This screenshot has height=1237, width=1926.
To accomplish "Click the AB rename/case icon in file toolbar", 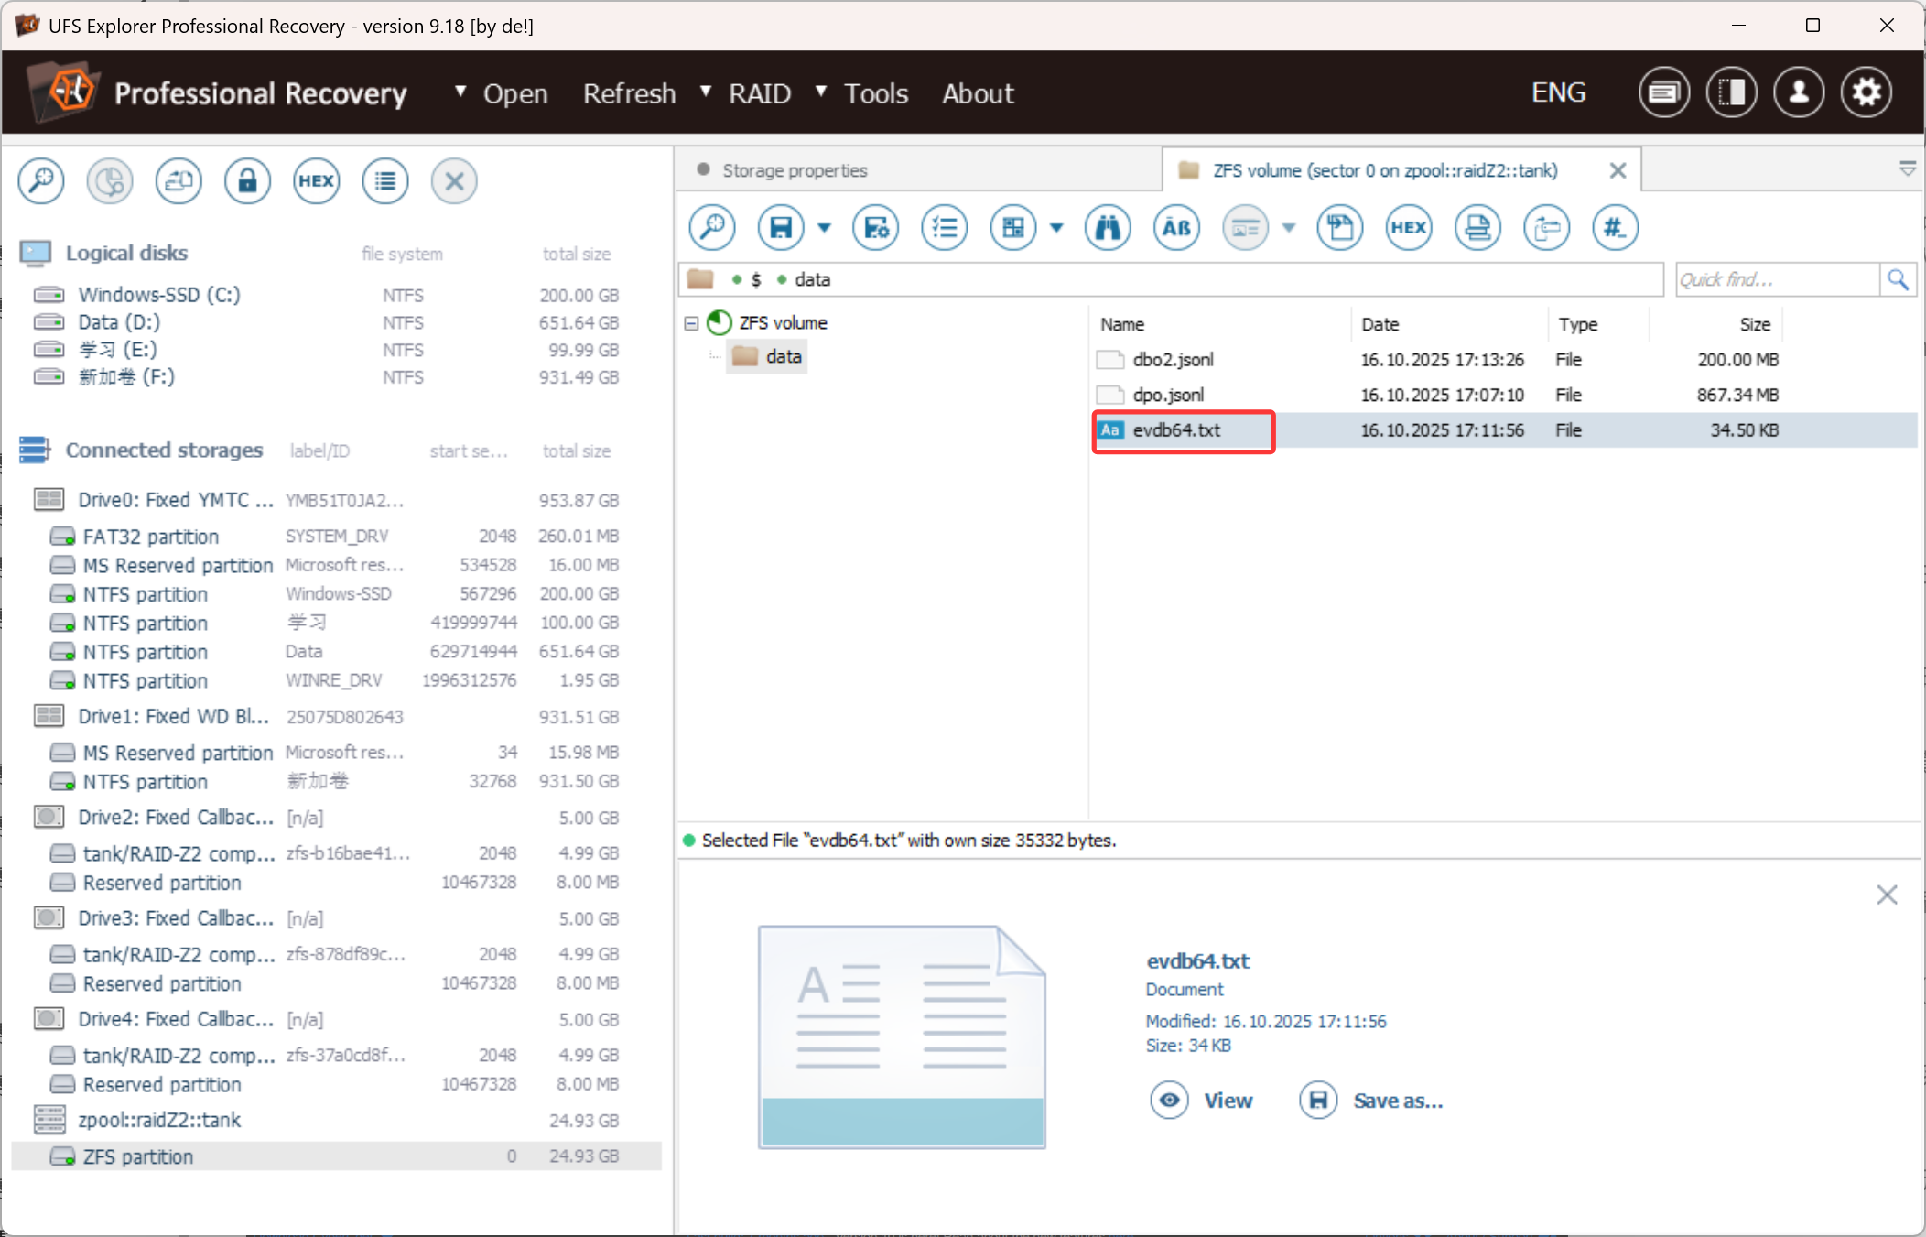I will pos(1176,228).
